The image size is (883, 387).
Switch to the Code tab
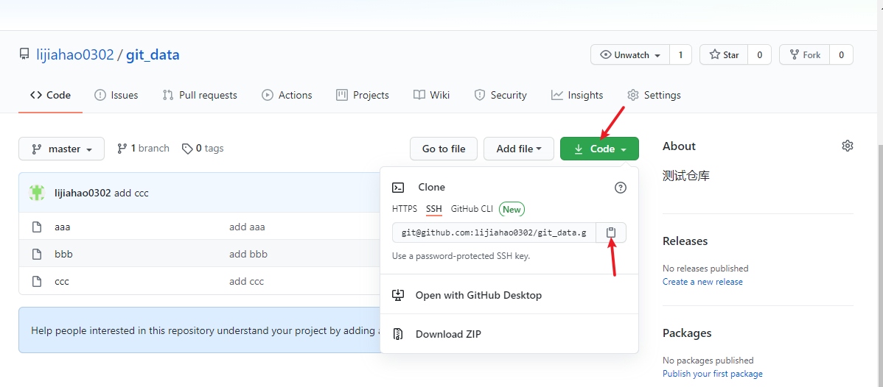point(50,95)
